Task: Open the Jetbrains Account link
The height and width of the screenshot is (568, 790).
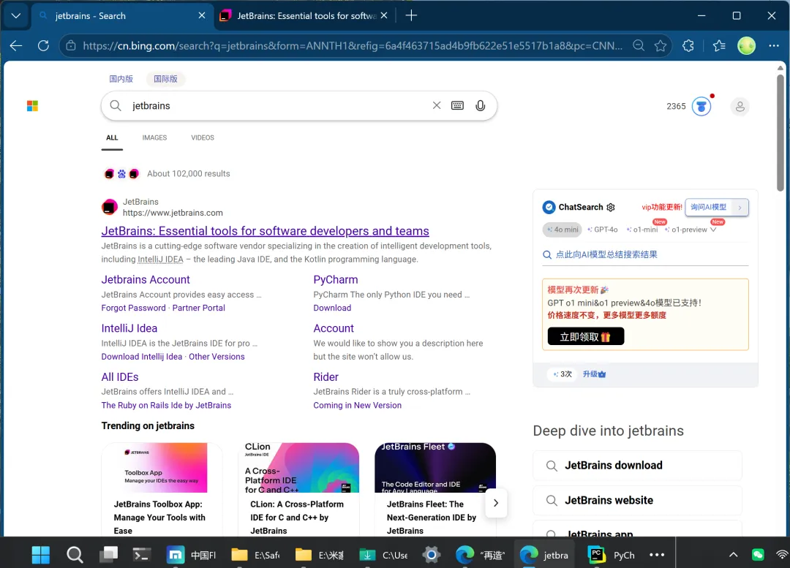Action: (x=146, y=279)
